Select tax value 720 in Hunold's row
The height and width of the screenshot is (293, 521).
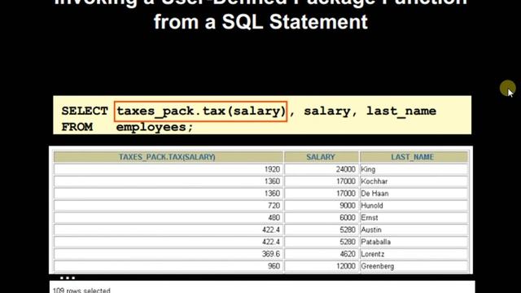pos(274,206)
